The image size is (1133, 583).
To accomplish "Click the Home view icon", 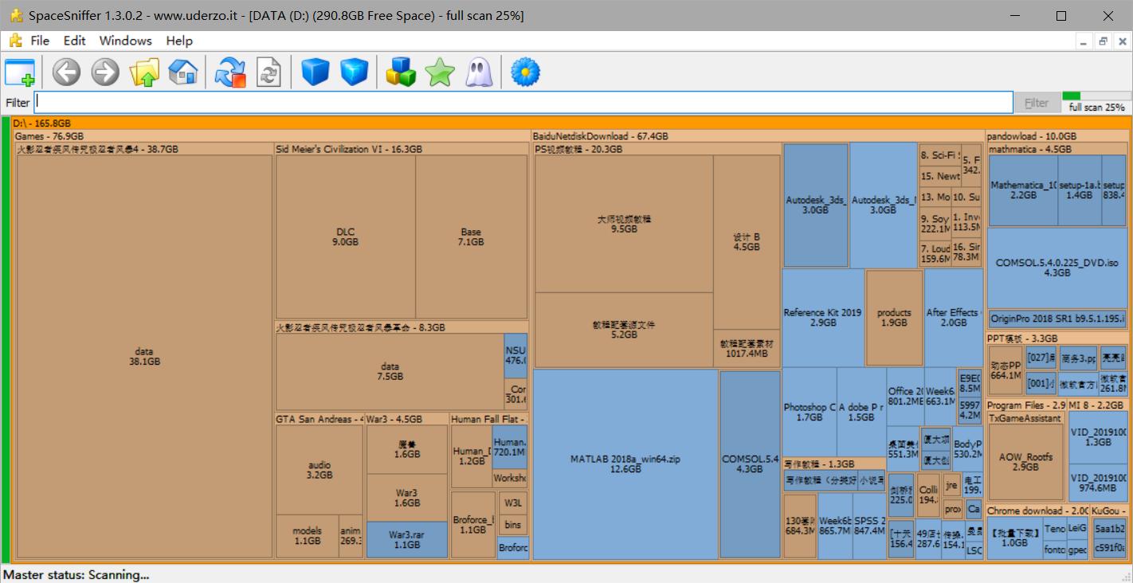I will [183, 72].
